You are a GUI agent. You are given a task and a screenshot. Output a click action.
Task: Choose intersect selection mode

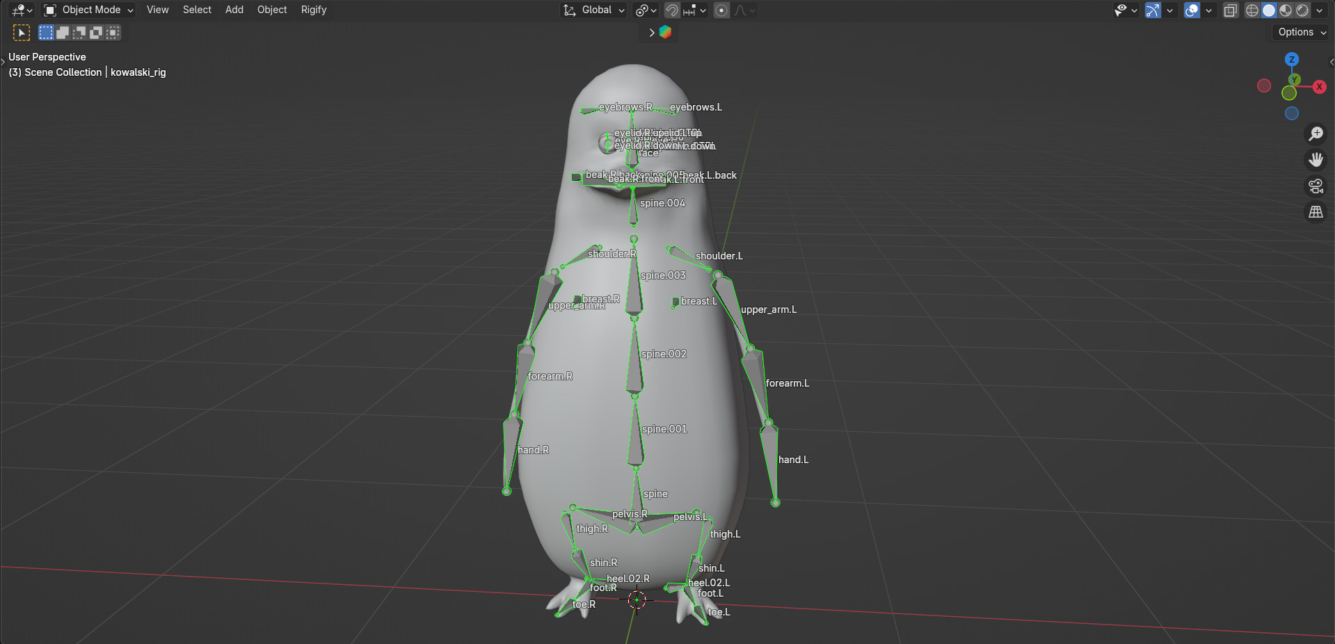[113, 32]
